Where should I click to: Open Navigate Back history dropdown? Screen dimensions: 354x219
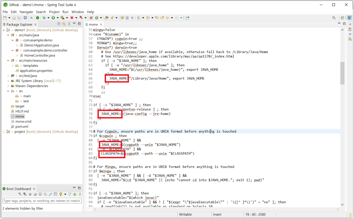[x=172, y=18]
